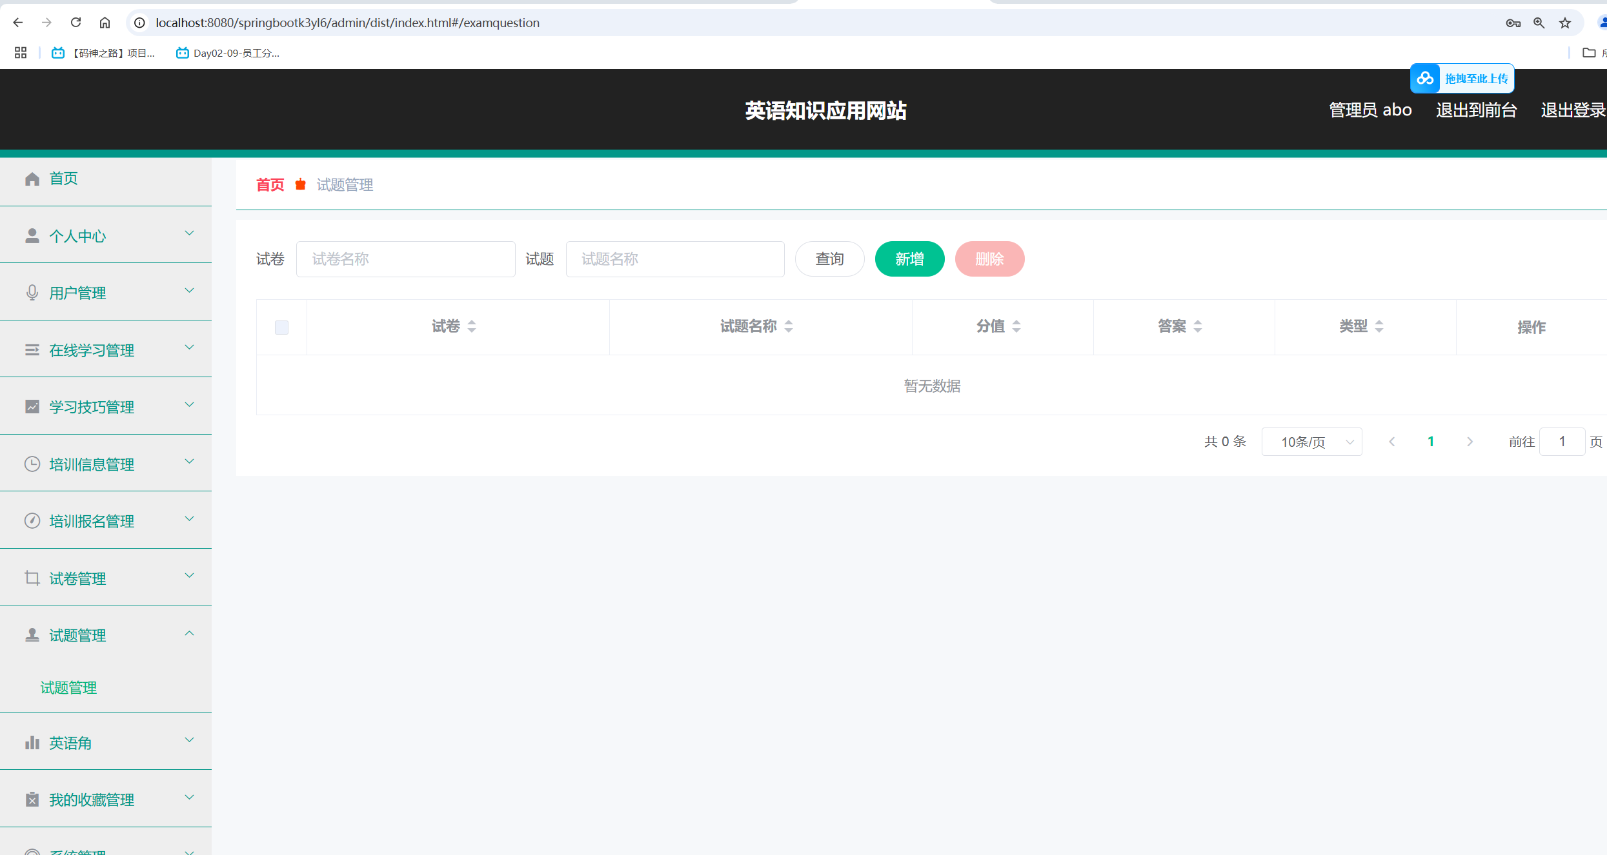
Task: Click inside the 试卷名称 input field
Action: click(x=405, y=259)
